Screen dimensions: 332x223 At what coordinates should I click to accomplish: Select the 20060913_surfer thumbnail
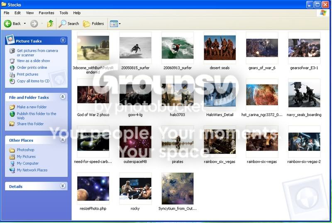point(178,48)
